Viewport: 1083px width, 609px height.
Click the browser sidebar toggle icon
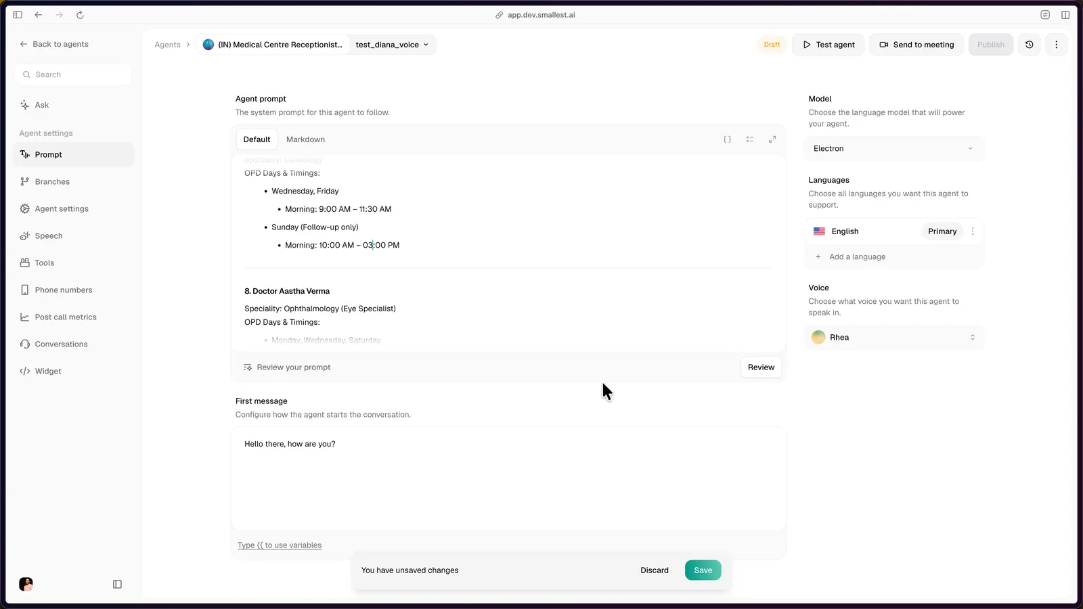coord(18,15)
